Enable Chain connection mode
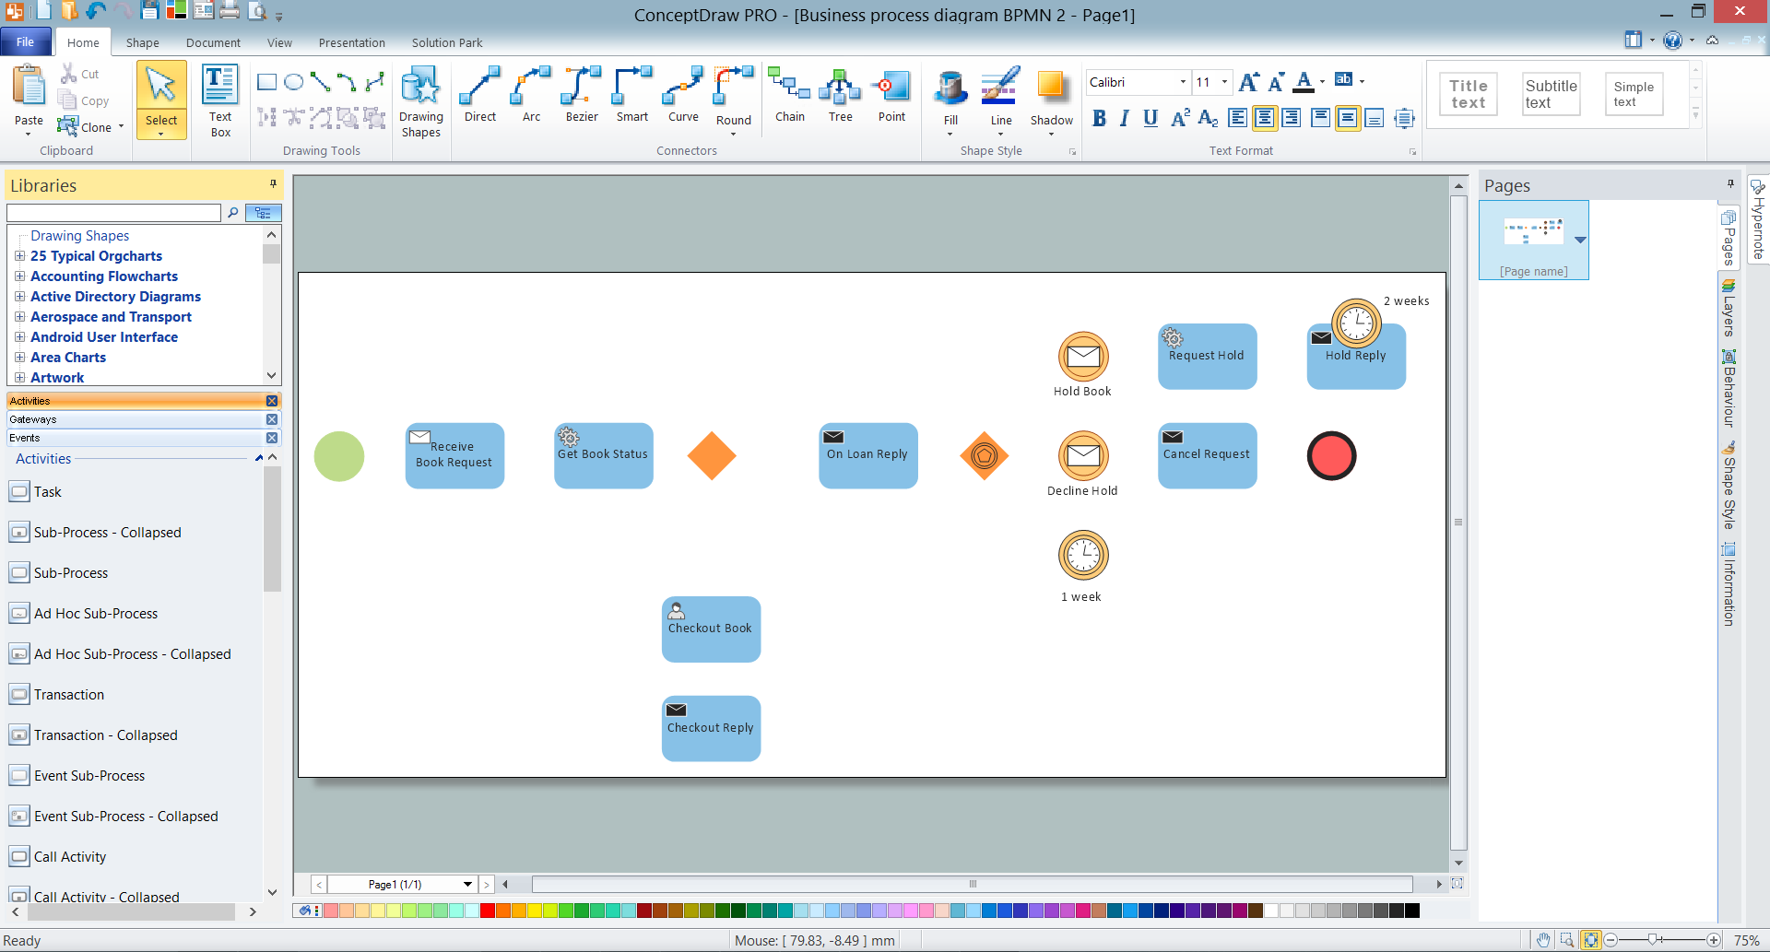Image resolution: width=1770 pixels, height=952 pixels. tap(790, 95)
